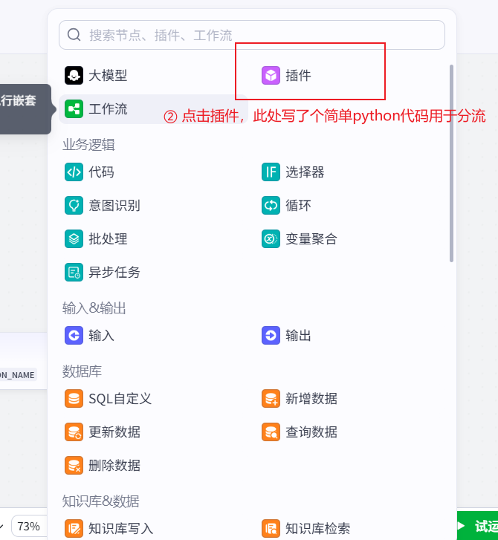Image resolution: width=498 pixels, height=540 pixels.
Task: Click the 意图识别 lightbulb icon
Action: [x=74, y=205]
